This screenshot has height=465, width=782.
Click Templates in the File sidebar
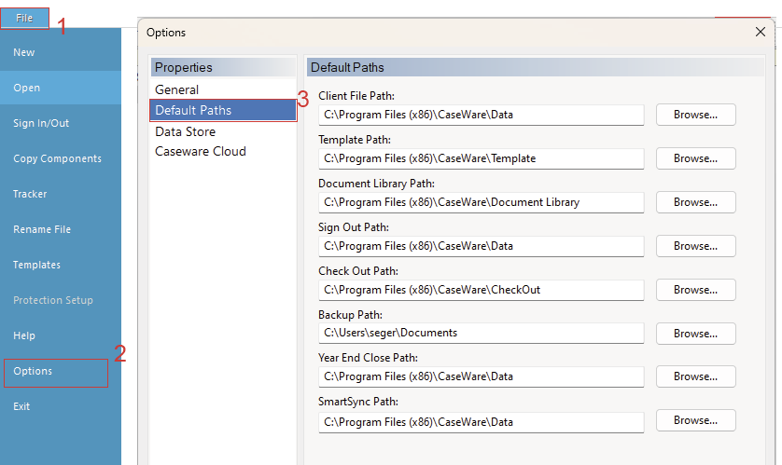(x=36, y=266)
